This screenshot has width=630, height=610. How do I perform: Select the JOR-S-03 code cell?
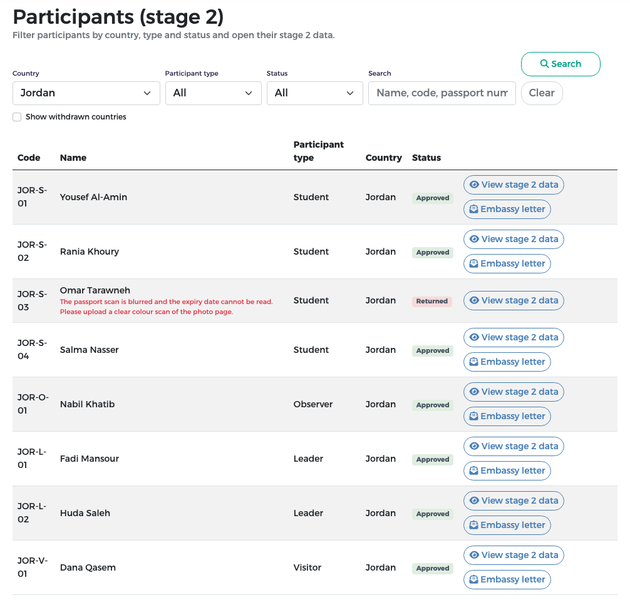click(32, 300)
